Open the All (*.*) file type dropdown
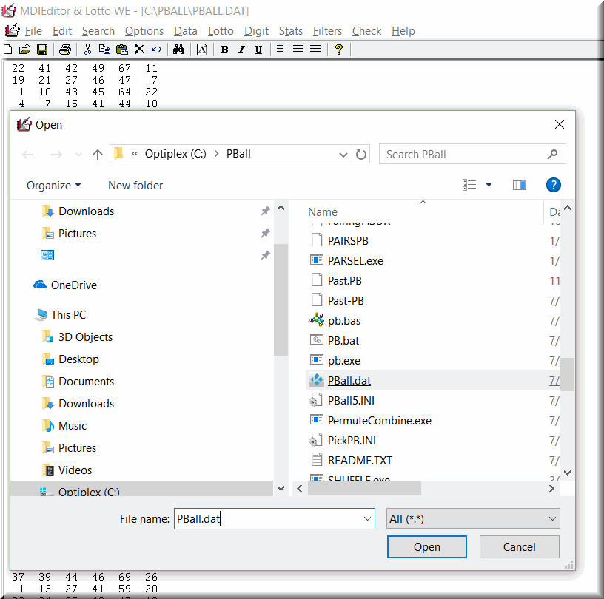The width and height of the screenshot is (604, 599). [x=473, y=519]
